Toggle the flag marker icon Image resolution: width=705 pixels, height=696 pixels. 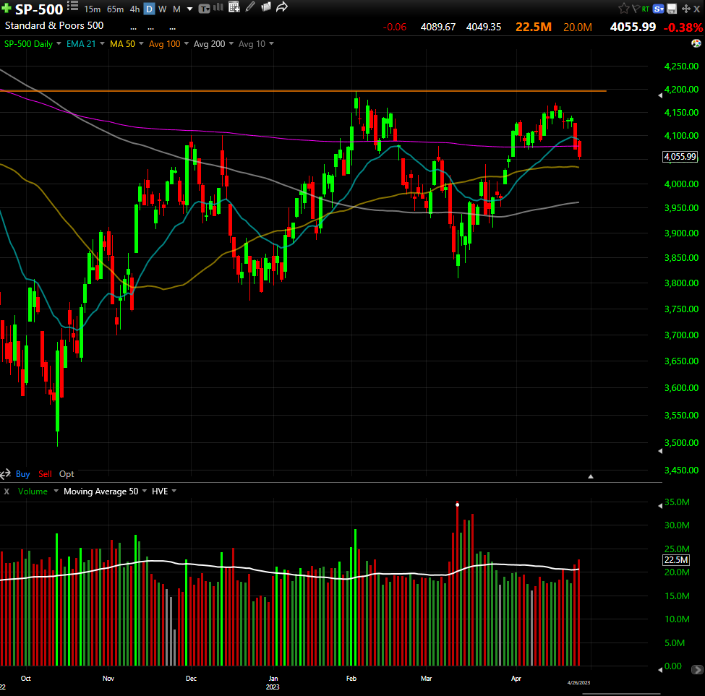636,9
